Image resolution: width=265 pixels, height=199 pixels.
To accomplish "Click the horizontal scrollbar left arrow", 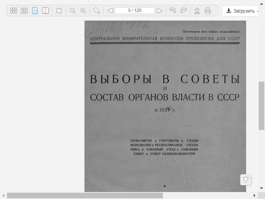I will point(3,196).
